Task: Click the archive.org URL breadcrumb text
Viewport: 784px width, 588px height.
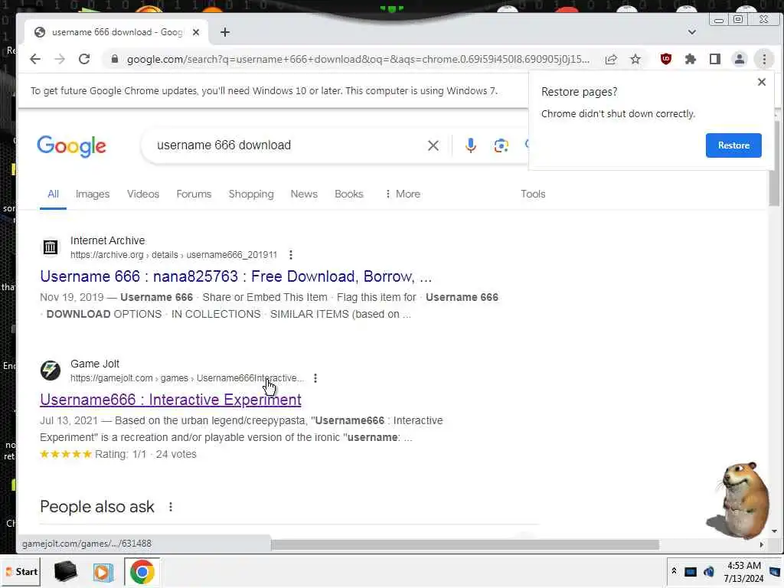Action: (x=174, y=255)
